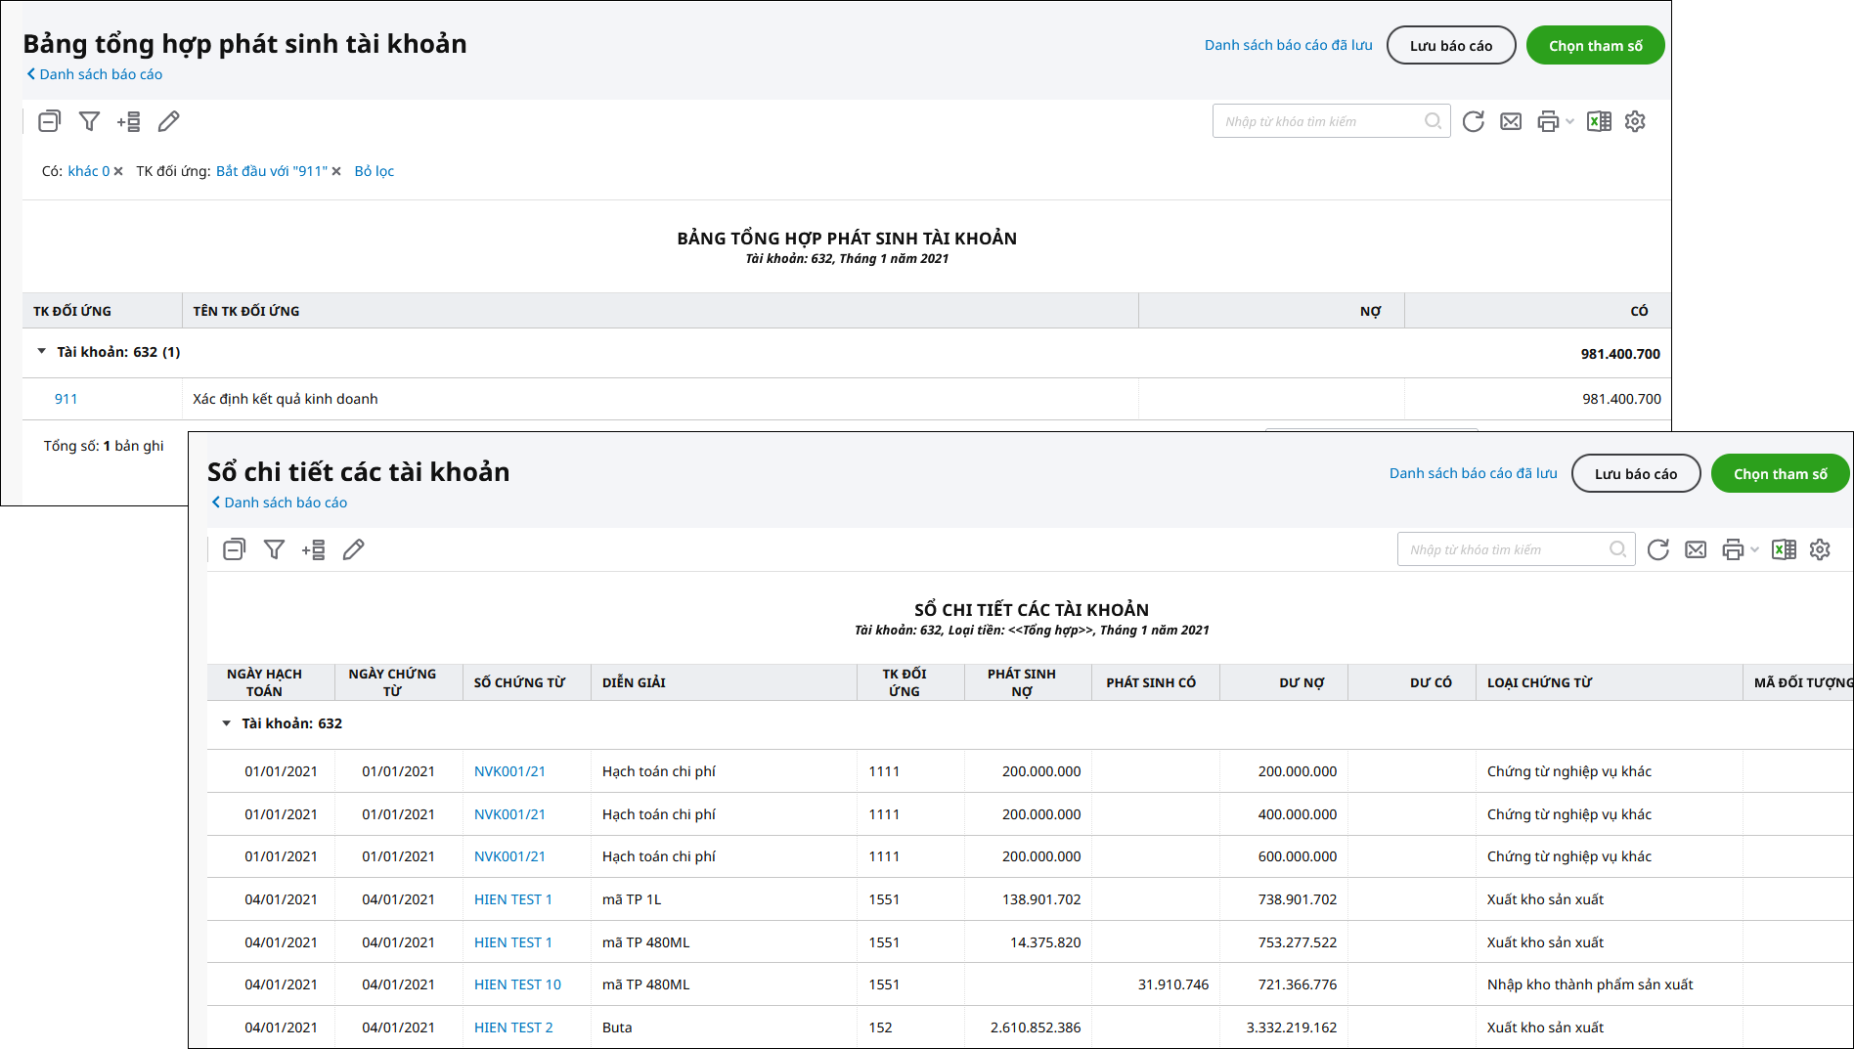
Task: Send Sổ chi tiết report by email
Action: 1696,549
